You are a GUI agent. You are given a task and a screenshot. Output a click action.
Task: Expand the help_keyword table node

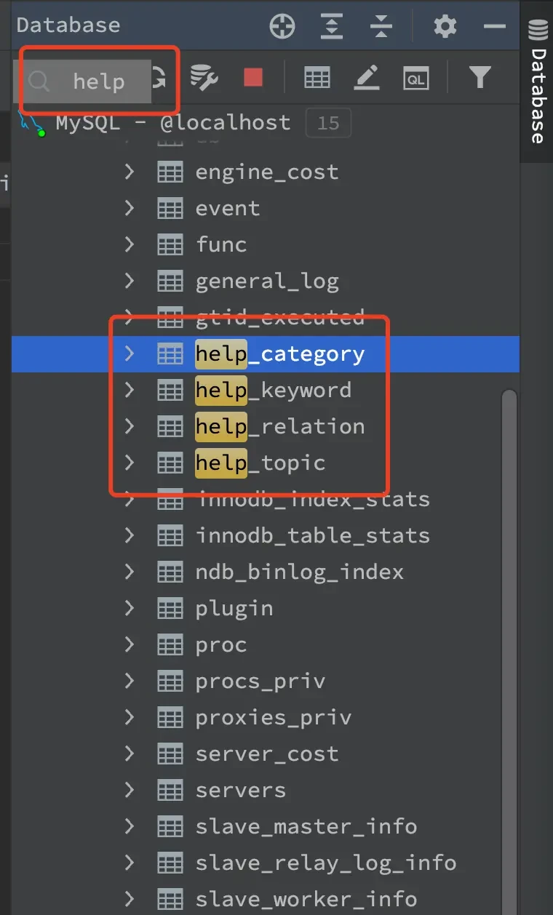[130, 390]
